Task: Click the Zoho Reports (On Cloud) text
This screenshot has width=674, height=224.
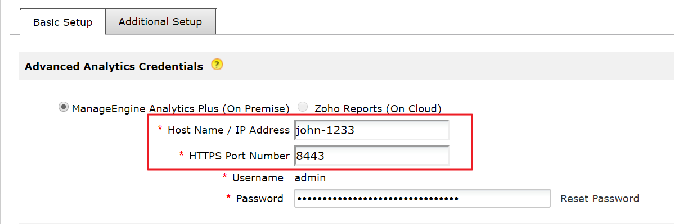Action: [x=378, y=108]
